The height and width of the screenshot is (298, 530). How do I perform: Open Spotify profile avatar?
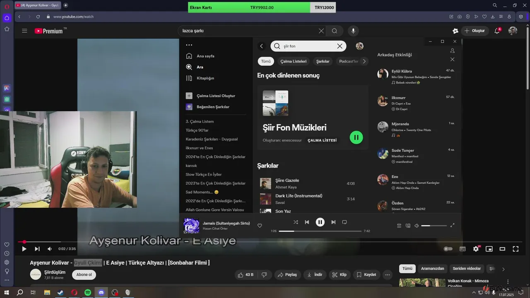(x=359, y=46)
